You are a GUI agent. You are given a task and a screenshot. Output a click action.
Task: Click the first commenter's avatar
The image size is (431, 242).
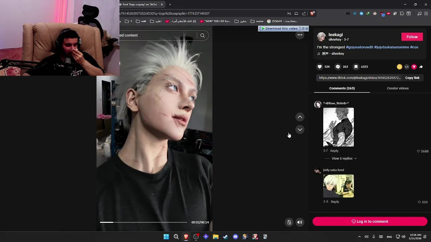pos(318,105)
